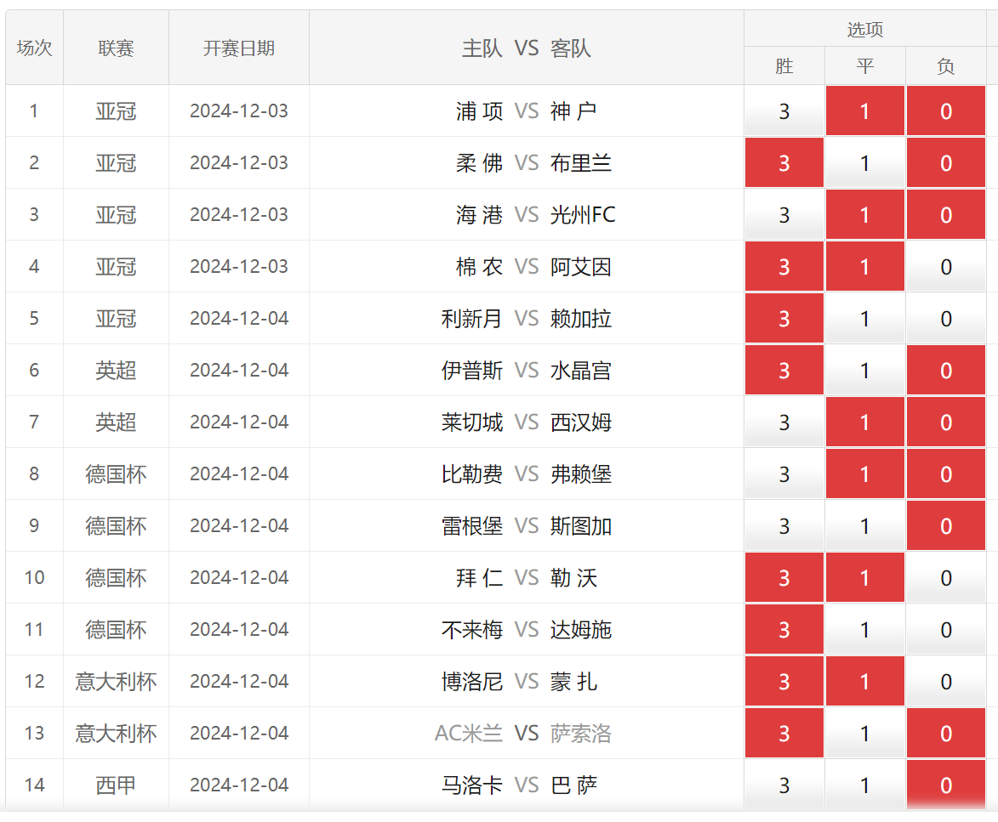
Task: Select loss option 0 for 拜仁 VS 勒沃
Action: coord(946,578)
